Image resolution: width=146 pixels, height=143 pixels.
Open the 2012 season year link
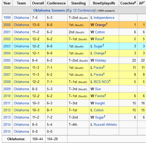(7, 110)
